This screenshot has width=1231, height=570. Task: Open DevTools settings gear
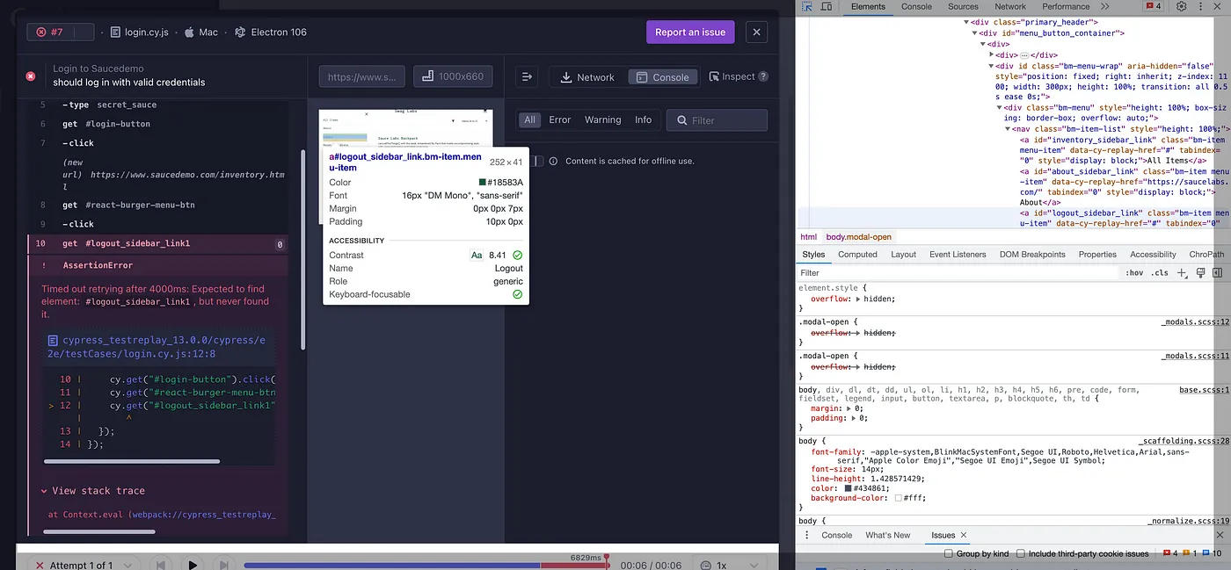coord(1181,6)
